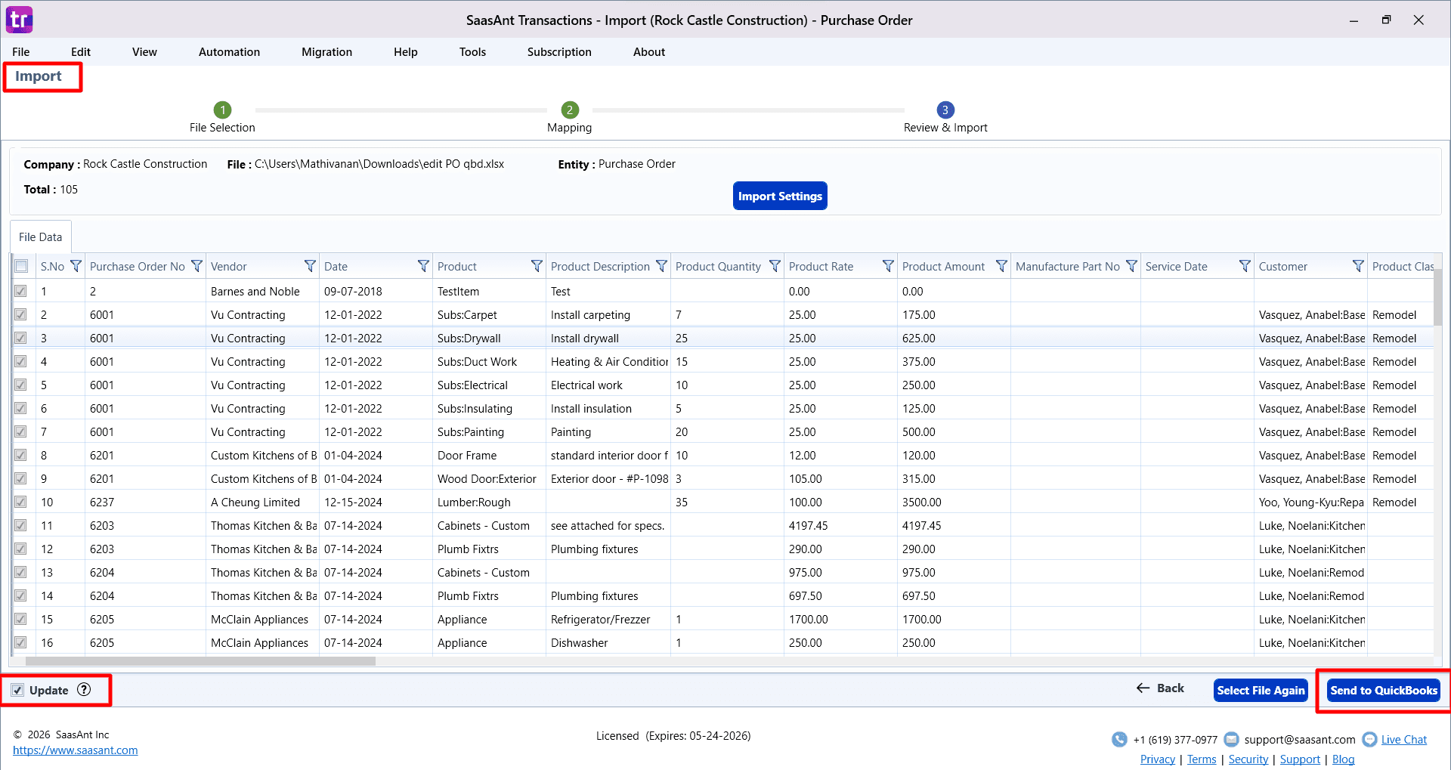The width and height of the screenshot is (1451, 770).
Task: Open the Live Chat link
Action: coord(1403,740)
